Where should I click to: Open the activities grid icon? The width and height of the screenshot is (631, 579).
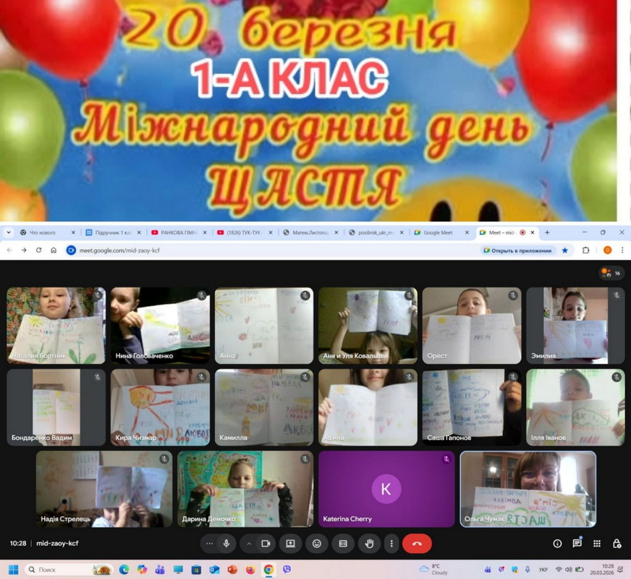pos(597,544)
